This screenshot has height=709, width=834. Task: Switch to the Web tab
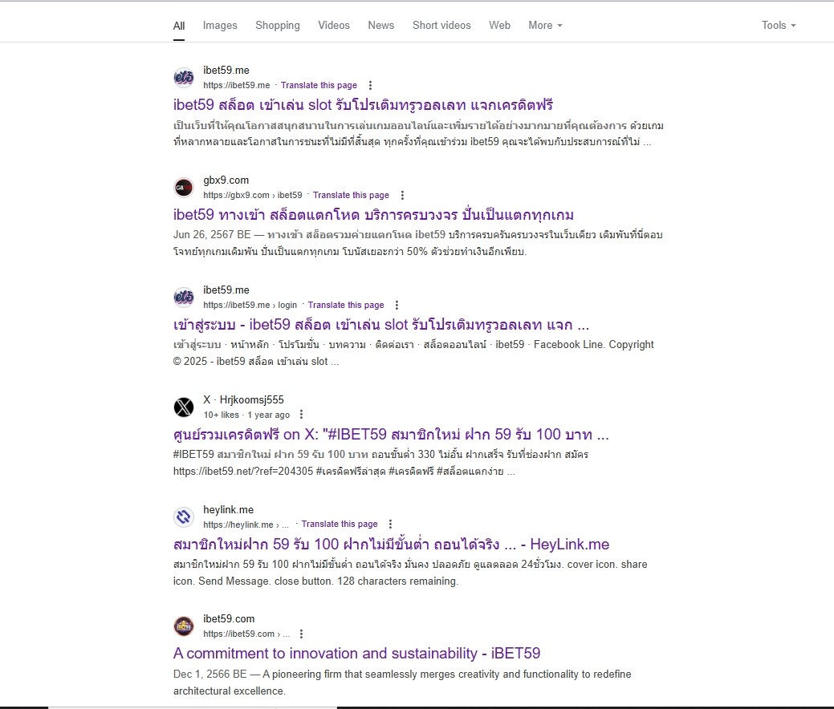click(x=499, y=26)
